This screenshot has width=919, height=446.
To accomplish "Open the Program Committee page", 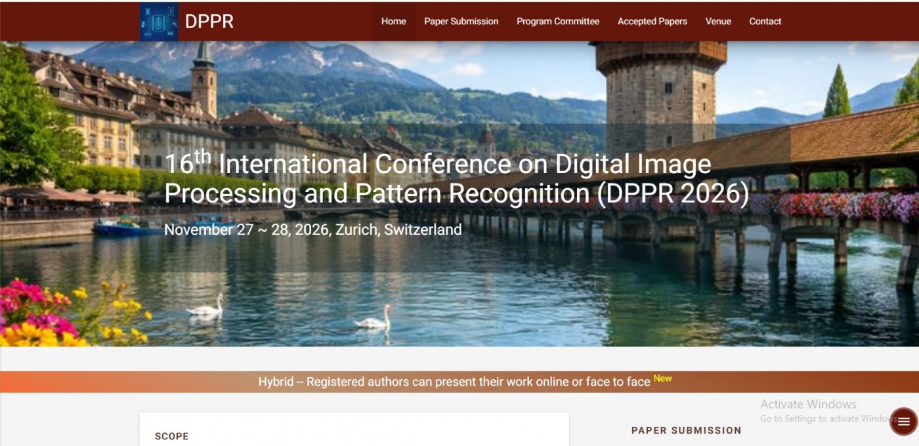I will coord(558,22).
